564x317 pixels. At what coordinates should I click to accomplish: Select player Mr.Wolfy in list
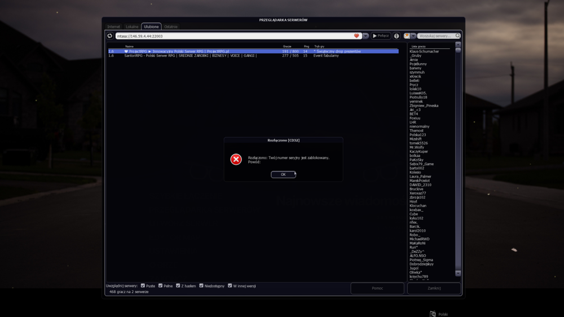click(417, 148)
